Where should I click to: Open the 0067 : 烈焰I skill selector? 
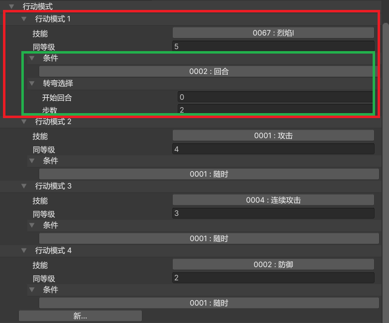[273, 33]
